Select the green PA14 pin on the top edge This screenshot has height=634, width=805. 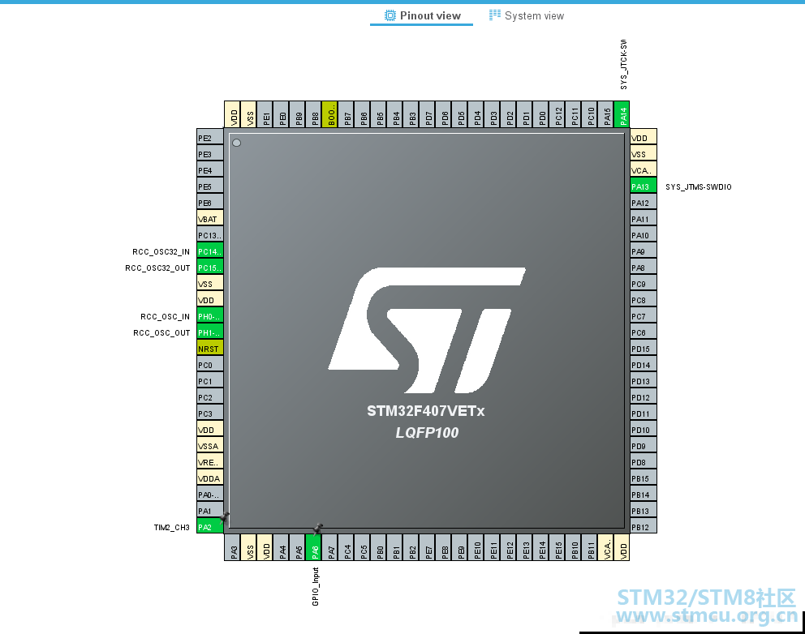(x=622, y=114)
